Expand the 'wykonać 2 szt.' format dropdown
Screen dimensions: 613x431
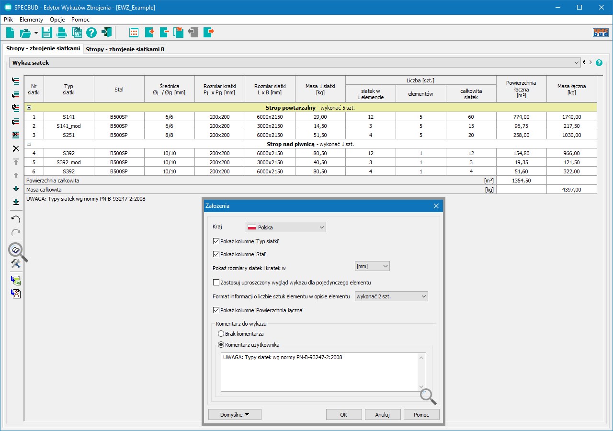coord(391,296)
